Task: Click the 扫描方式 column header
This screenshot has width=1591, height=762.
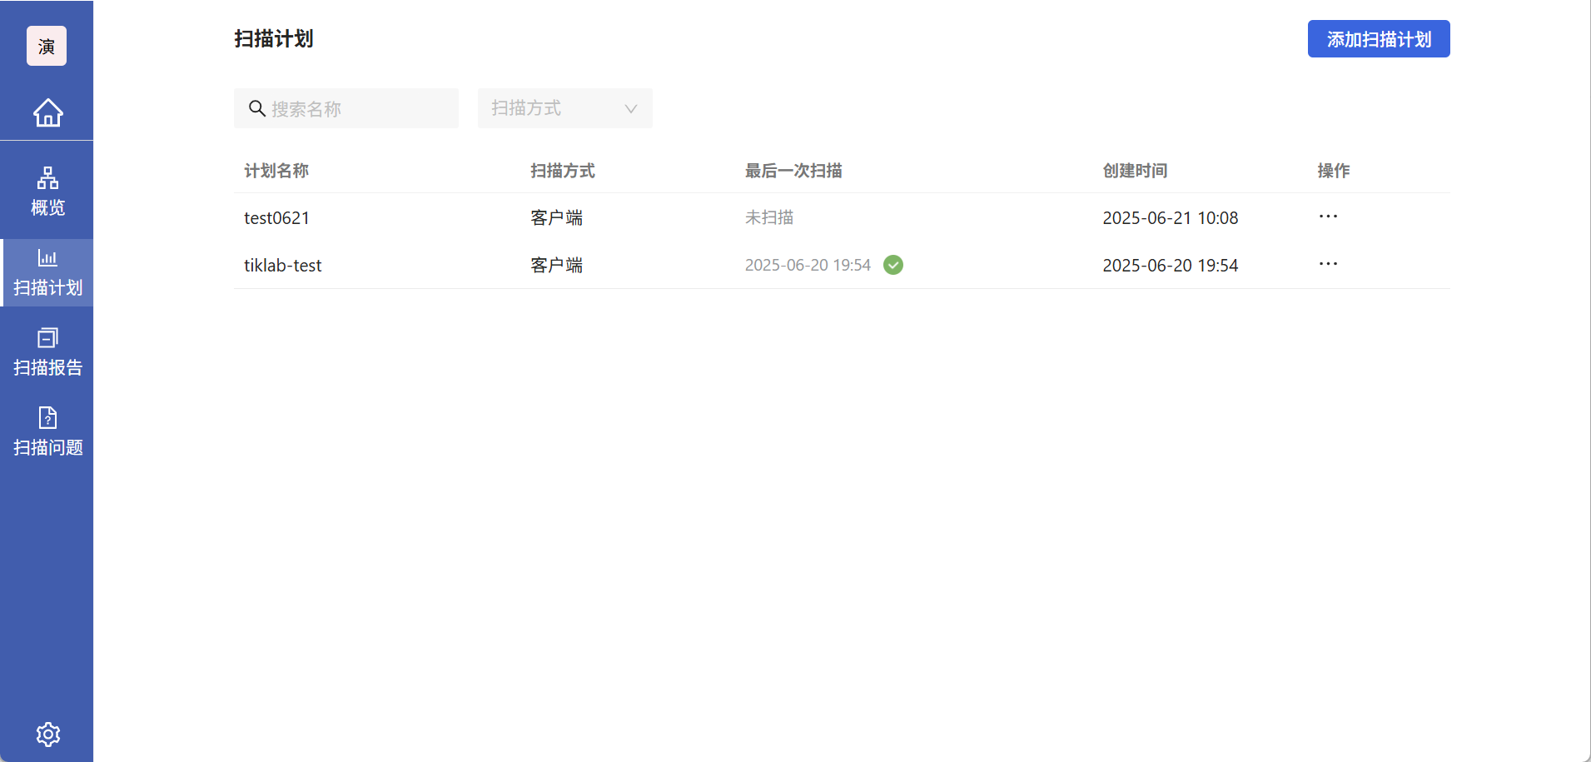Action: (563, 171)
